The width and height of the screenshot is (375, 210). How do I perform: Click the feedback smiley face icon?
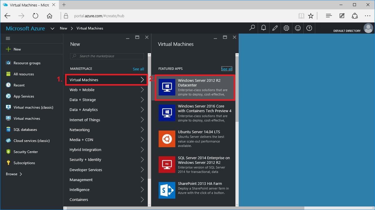point(298,28)
